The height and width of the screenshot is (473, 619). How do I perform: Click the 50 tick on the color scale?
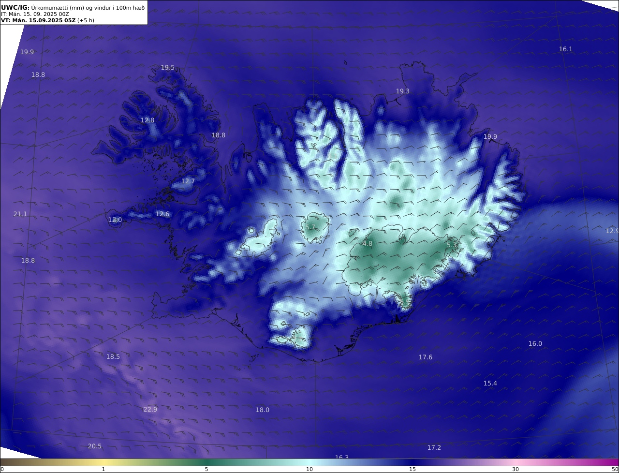click(x=615, y=469)
